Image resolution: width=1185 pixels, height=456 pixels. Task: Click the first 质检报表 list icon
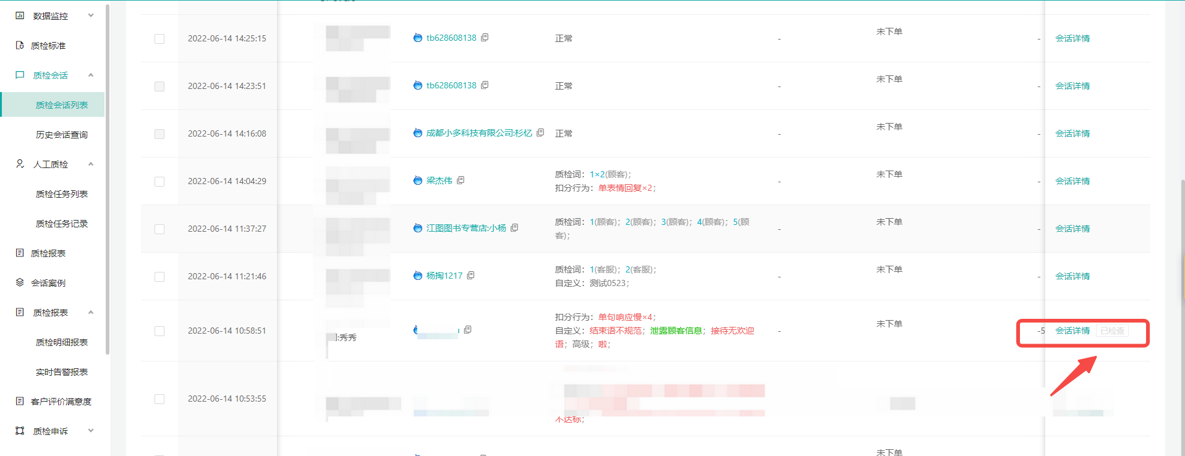click(20, 253)
